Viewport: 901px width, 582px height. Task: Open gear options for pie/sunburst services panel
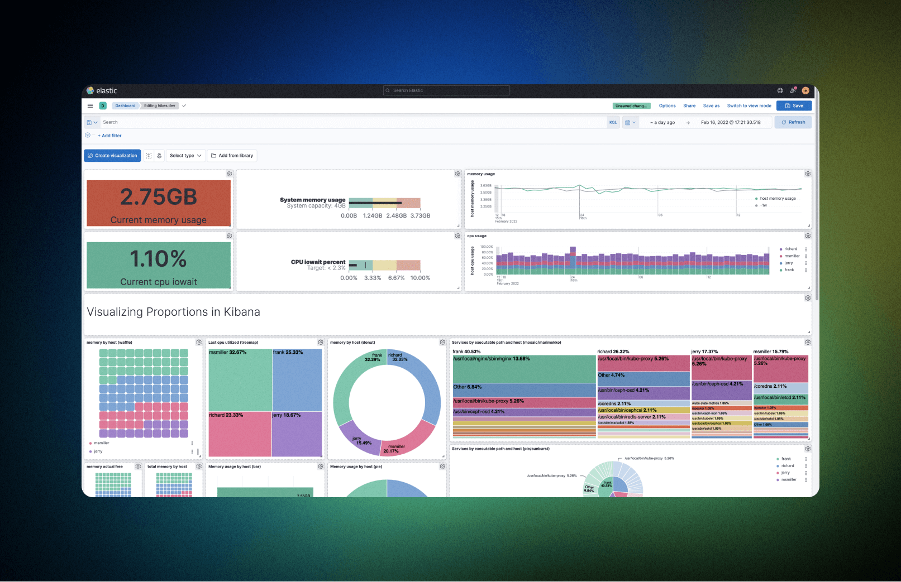[x=808, y=449]
